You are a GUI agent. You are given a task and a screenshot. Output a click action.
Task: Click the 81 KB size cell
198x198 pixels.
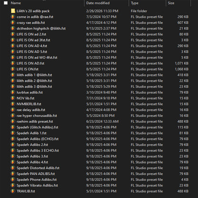[x=184, y=133]
